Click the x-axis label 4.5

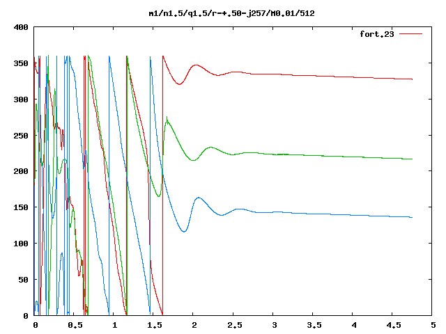394,325
